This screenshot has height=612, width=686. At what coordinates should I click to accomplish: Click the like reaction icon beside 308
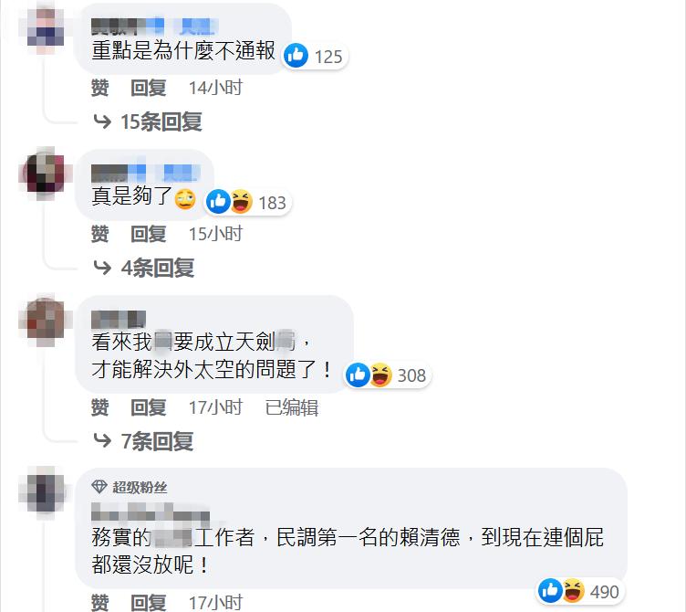[x=358, y=375]
